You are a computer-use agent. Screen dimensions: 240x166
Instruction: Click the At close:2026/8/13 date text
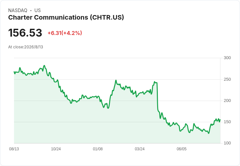25,47
